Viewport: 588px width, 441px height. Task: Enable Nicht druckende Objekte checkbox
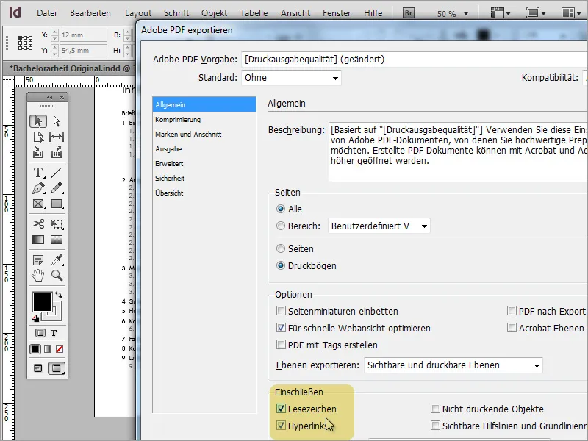435,409
